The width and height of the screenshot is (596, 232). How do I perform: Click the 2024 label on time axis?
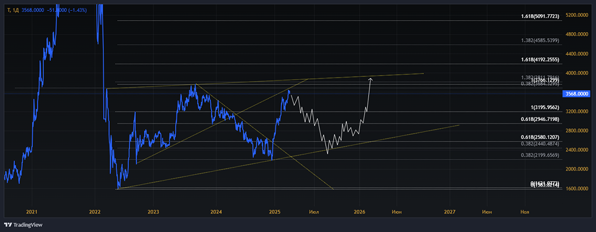pyautogui.click(x=216, y=211)
